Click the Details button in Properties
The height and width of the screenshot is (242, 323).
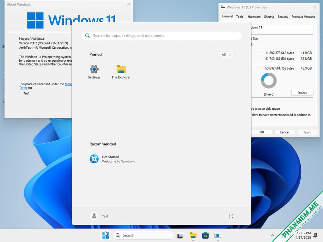tap(302, 93)
